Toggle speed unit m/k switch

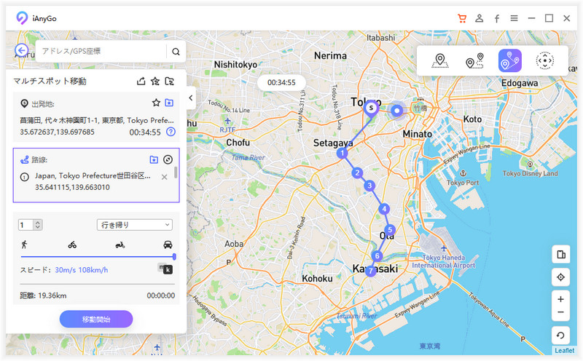click(165, 269)
